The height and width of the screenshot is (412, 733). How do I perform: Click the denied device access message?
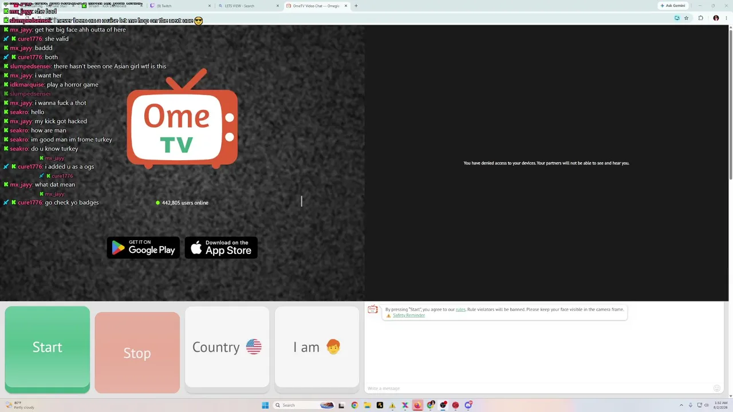tap(546, 163)
